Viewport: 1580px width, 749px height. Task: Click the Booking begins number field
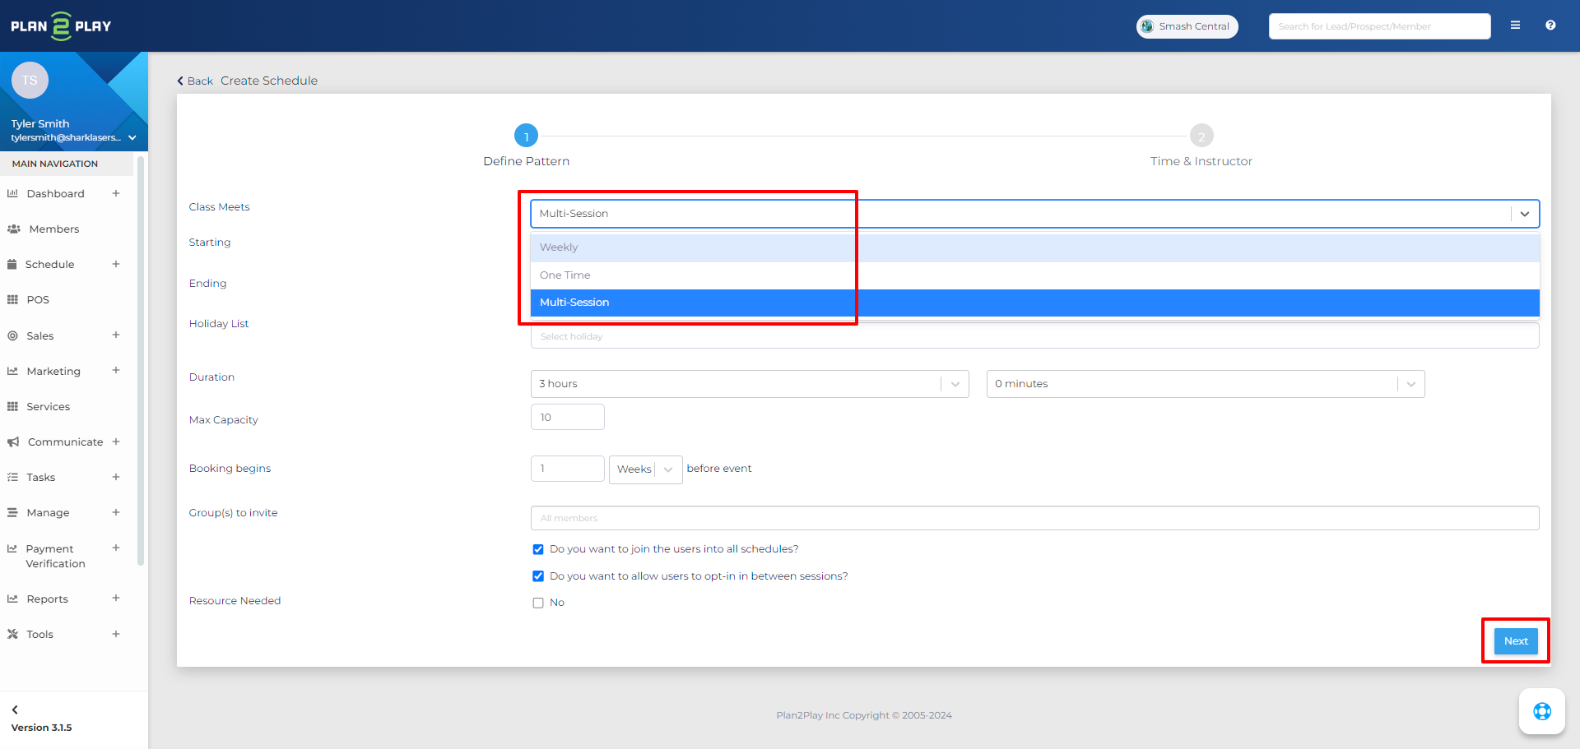pyautogui.click(x=567, y=469)
